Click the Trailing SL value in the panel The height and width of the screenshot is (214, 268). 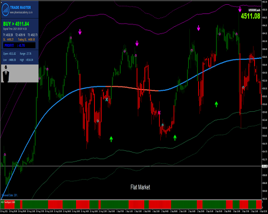pos(26,40)
